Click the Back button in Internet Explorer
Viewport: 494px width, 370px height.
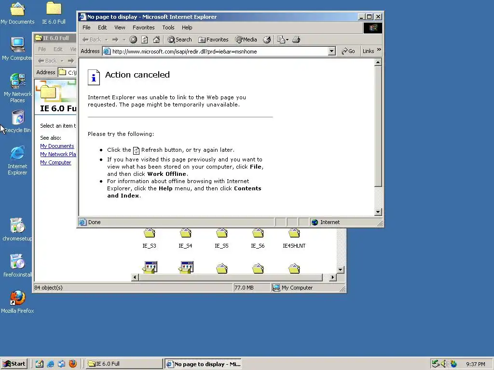tap(92, 40)
